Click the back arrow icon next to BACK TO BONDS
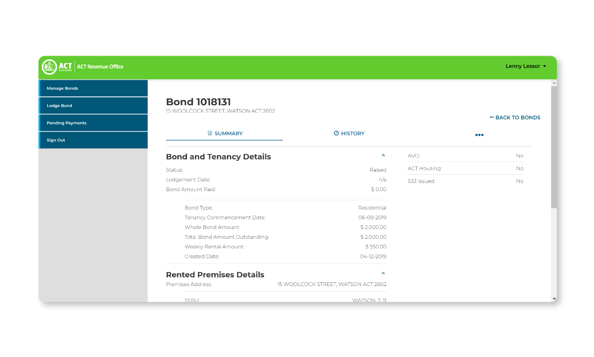 click(x=491, y=117)
